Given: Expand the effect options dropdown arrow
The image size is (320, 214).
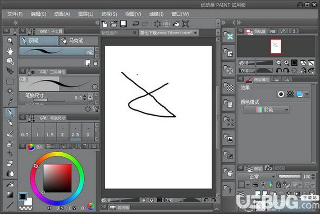Looking at the screenshot, I should 307,94.
